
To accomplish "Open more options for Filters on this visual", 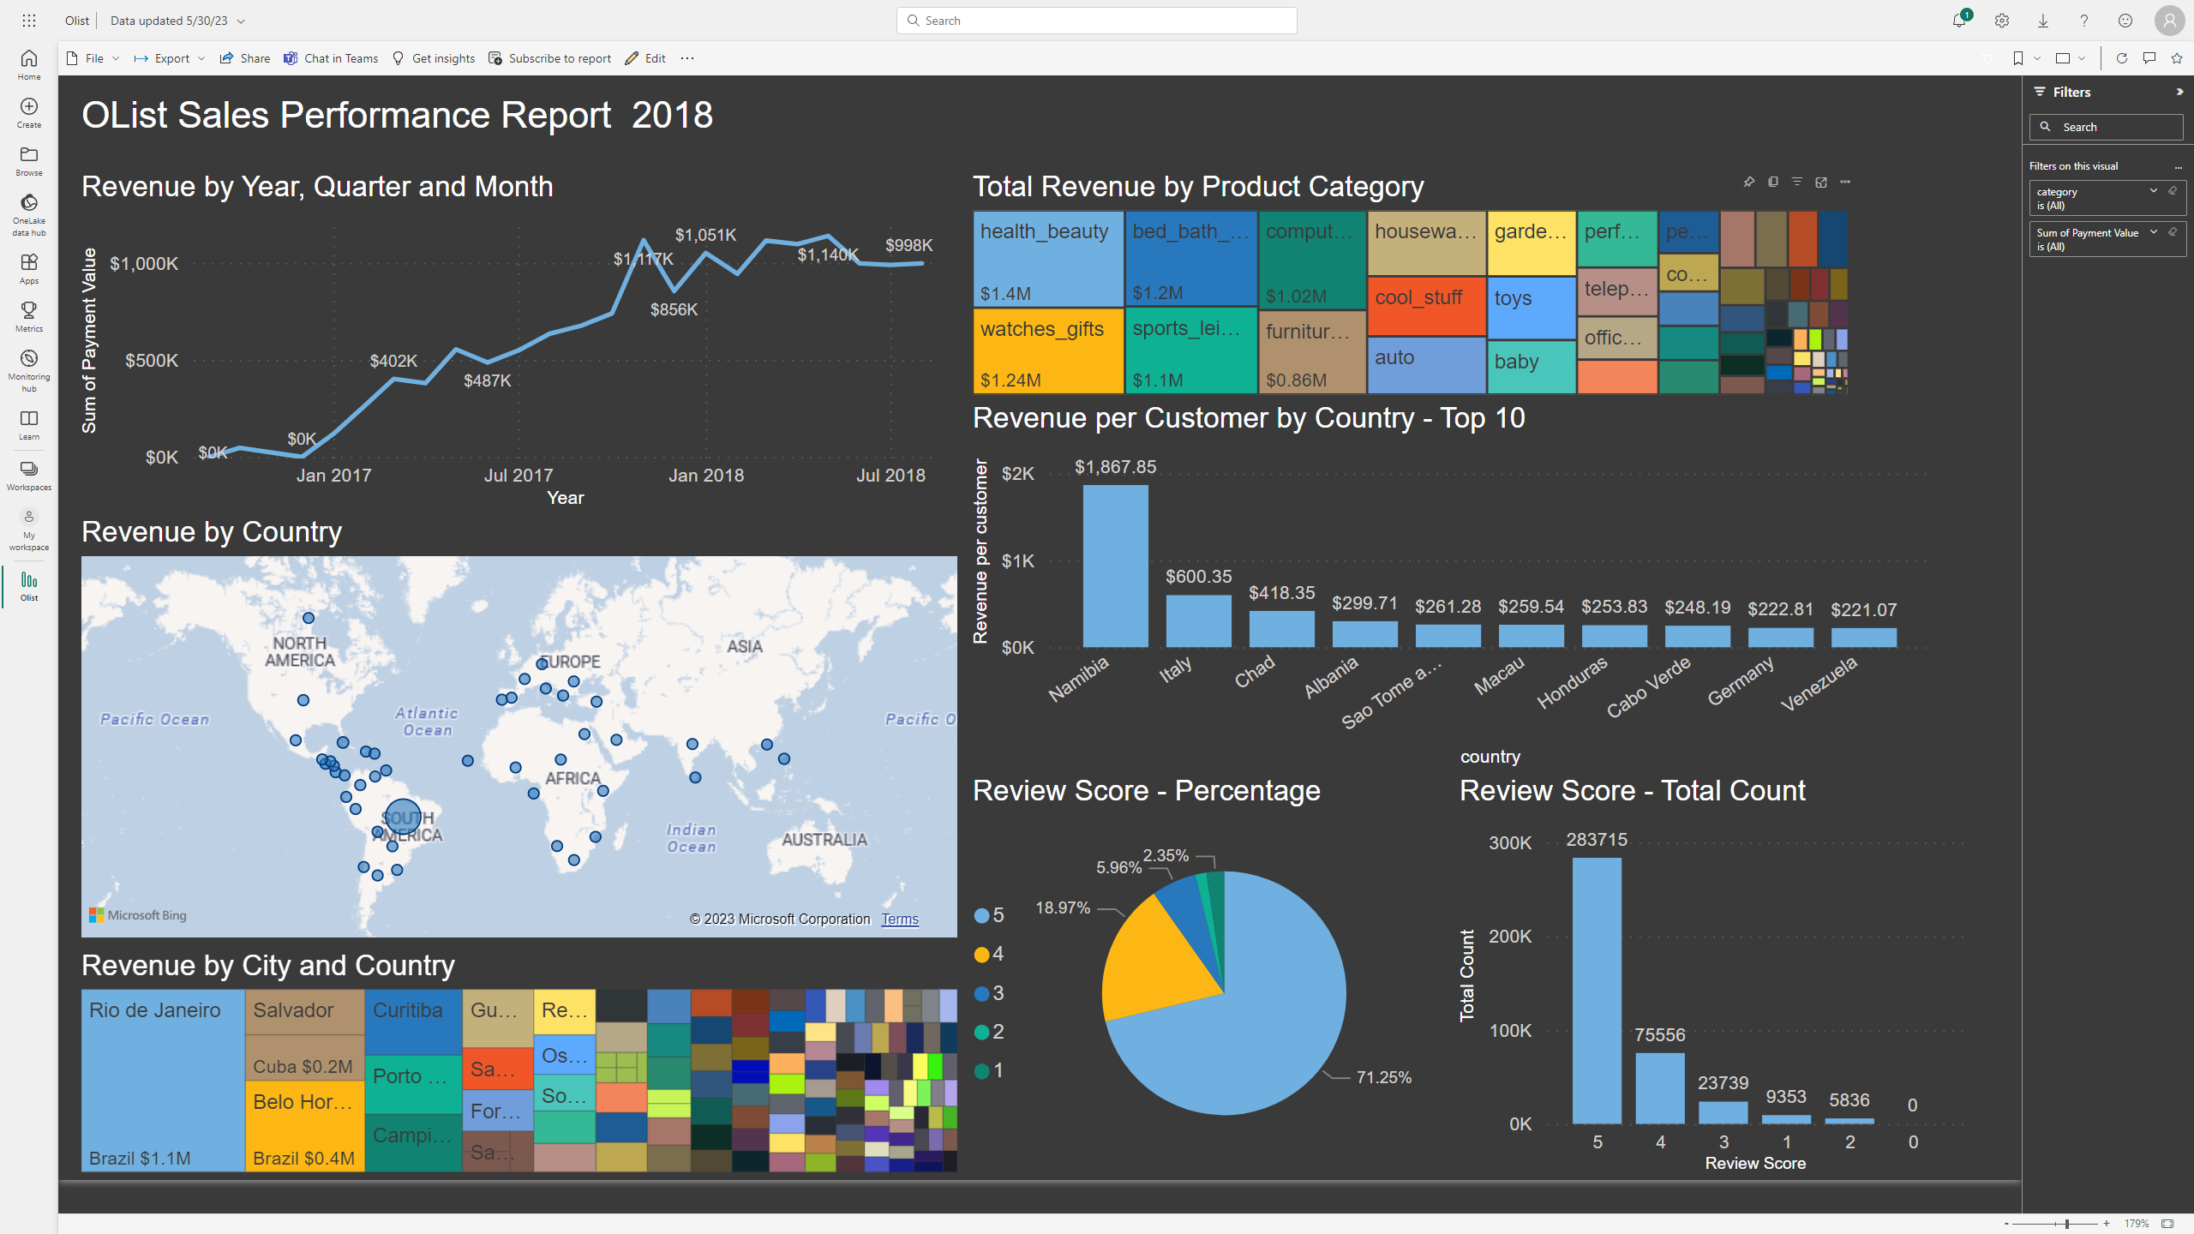I will 2179,166.
